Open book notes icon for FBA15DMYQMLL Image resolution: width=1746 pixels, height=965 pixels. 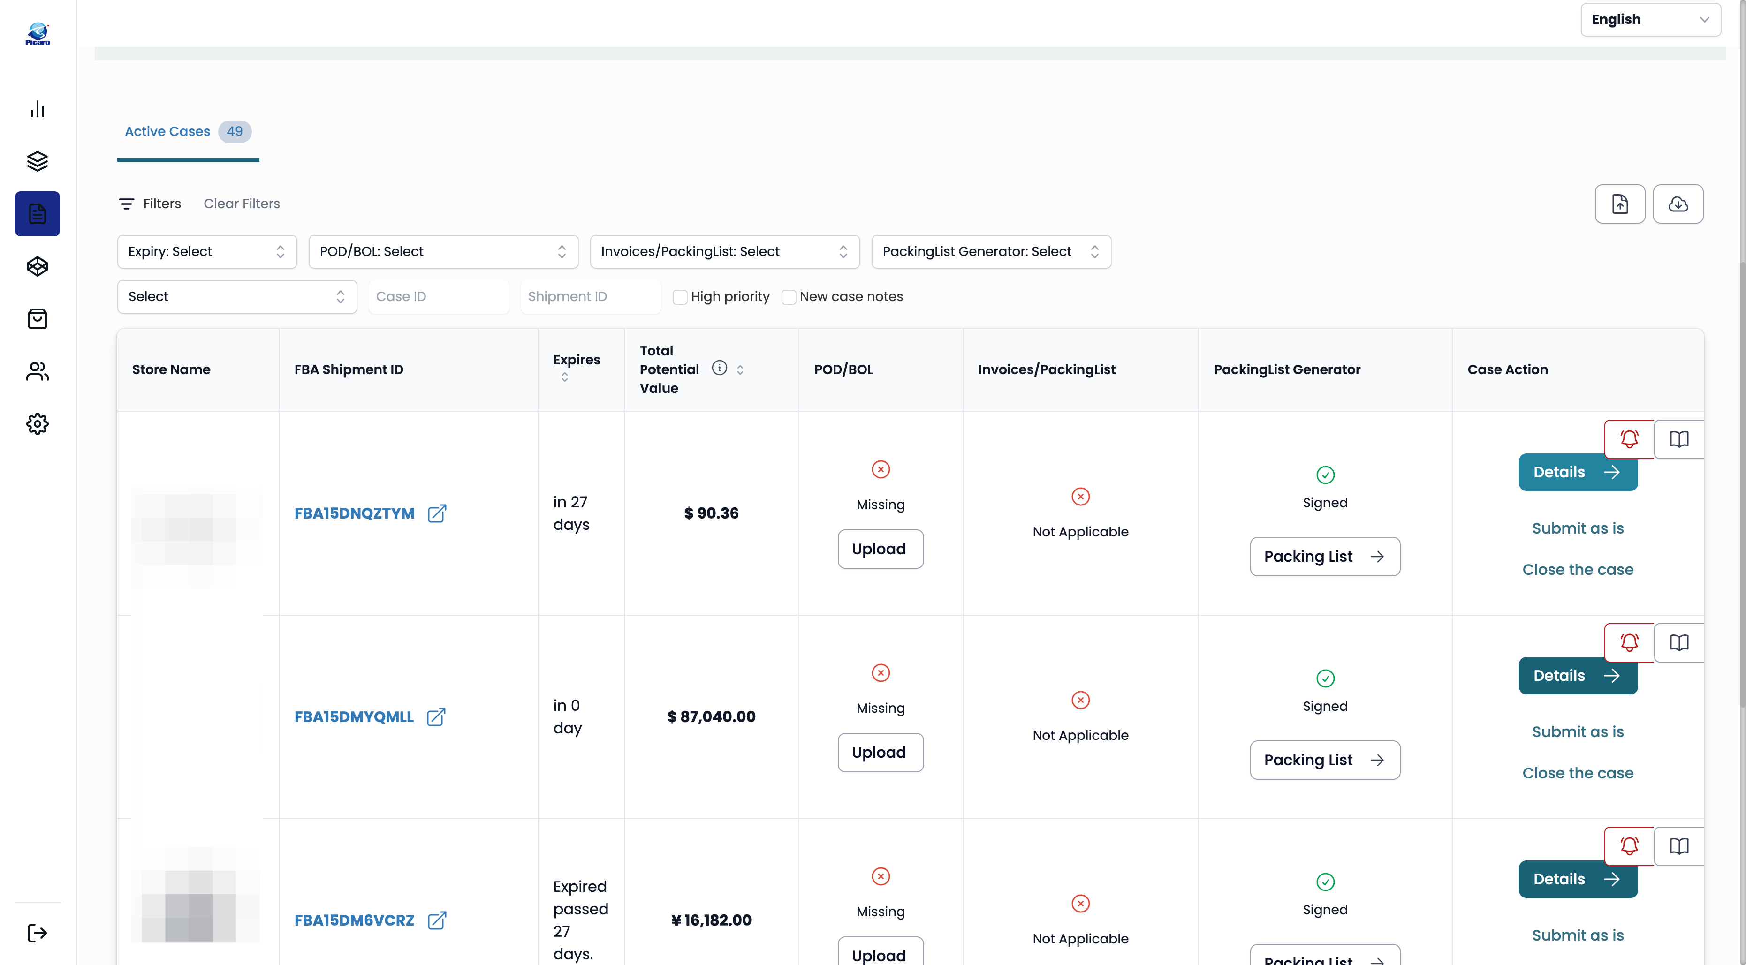click(1679, 642)
